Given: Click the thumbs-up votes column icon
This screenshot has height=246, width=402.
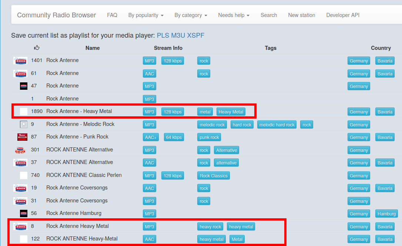Looking at the screenshot, I should [x=37, y=48].
